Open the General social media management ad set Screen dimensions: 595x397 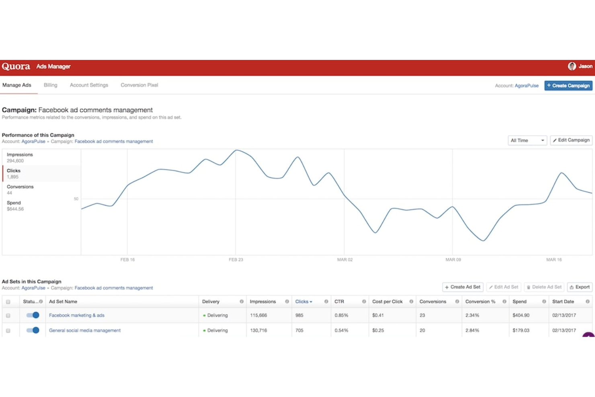coord(85,330)
